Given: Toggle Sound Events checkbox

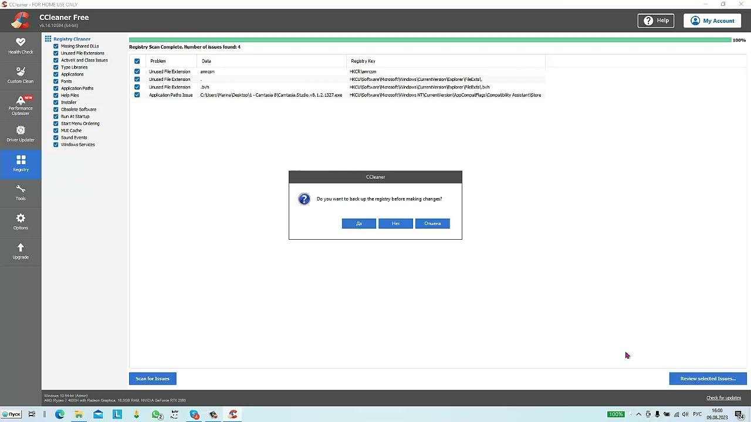Looking at the screenshot, I should coord(56,138).
